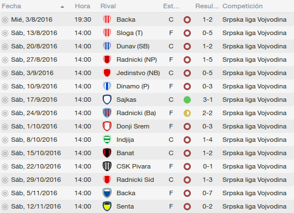Select the Banat black and red crest

pos(107,153)
